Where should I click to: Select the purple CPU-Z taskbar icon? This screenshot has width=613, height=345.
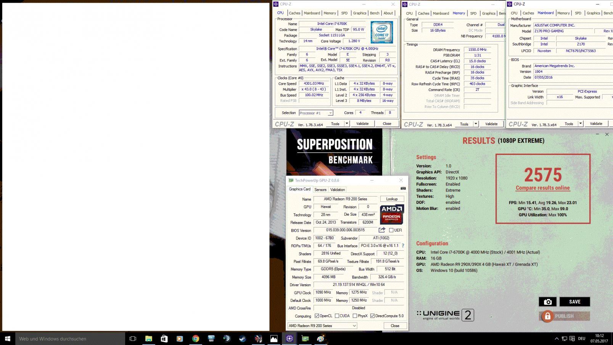(289, 339)
